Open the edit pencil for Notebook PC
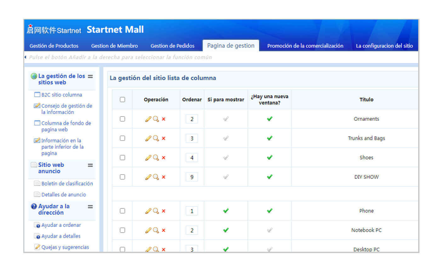This screenshot has width=444, height=271. click(x=148, y=230)
